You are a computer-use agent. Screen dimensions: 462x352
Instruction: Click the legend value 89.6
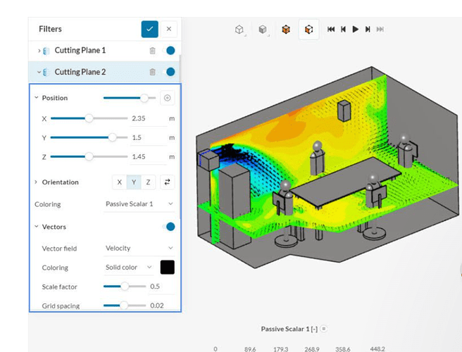(x=250, y=349)
